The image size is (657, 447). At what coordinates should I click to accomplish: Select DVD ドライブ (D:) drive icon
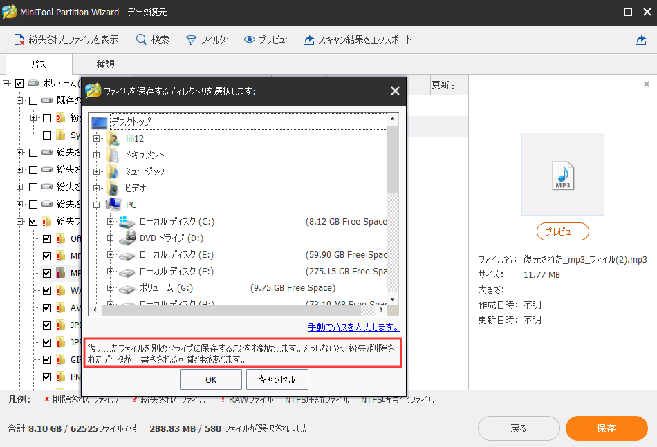[127, 238]
